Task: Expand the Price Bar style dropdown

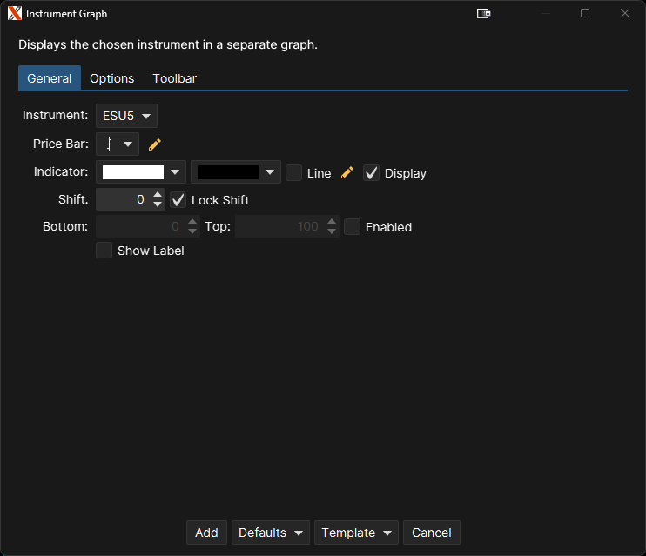Action: pos(117,144)
